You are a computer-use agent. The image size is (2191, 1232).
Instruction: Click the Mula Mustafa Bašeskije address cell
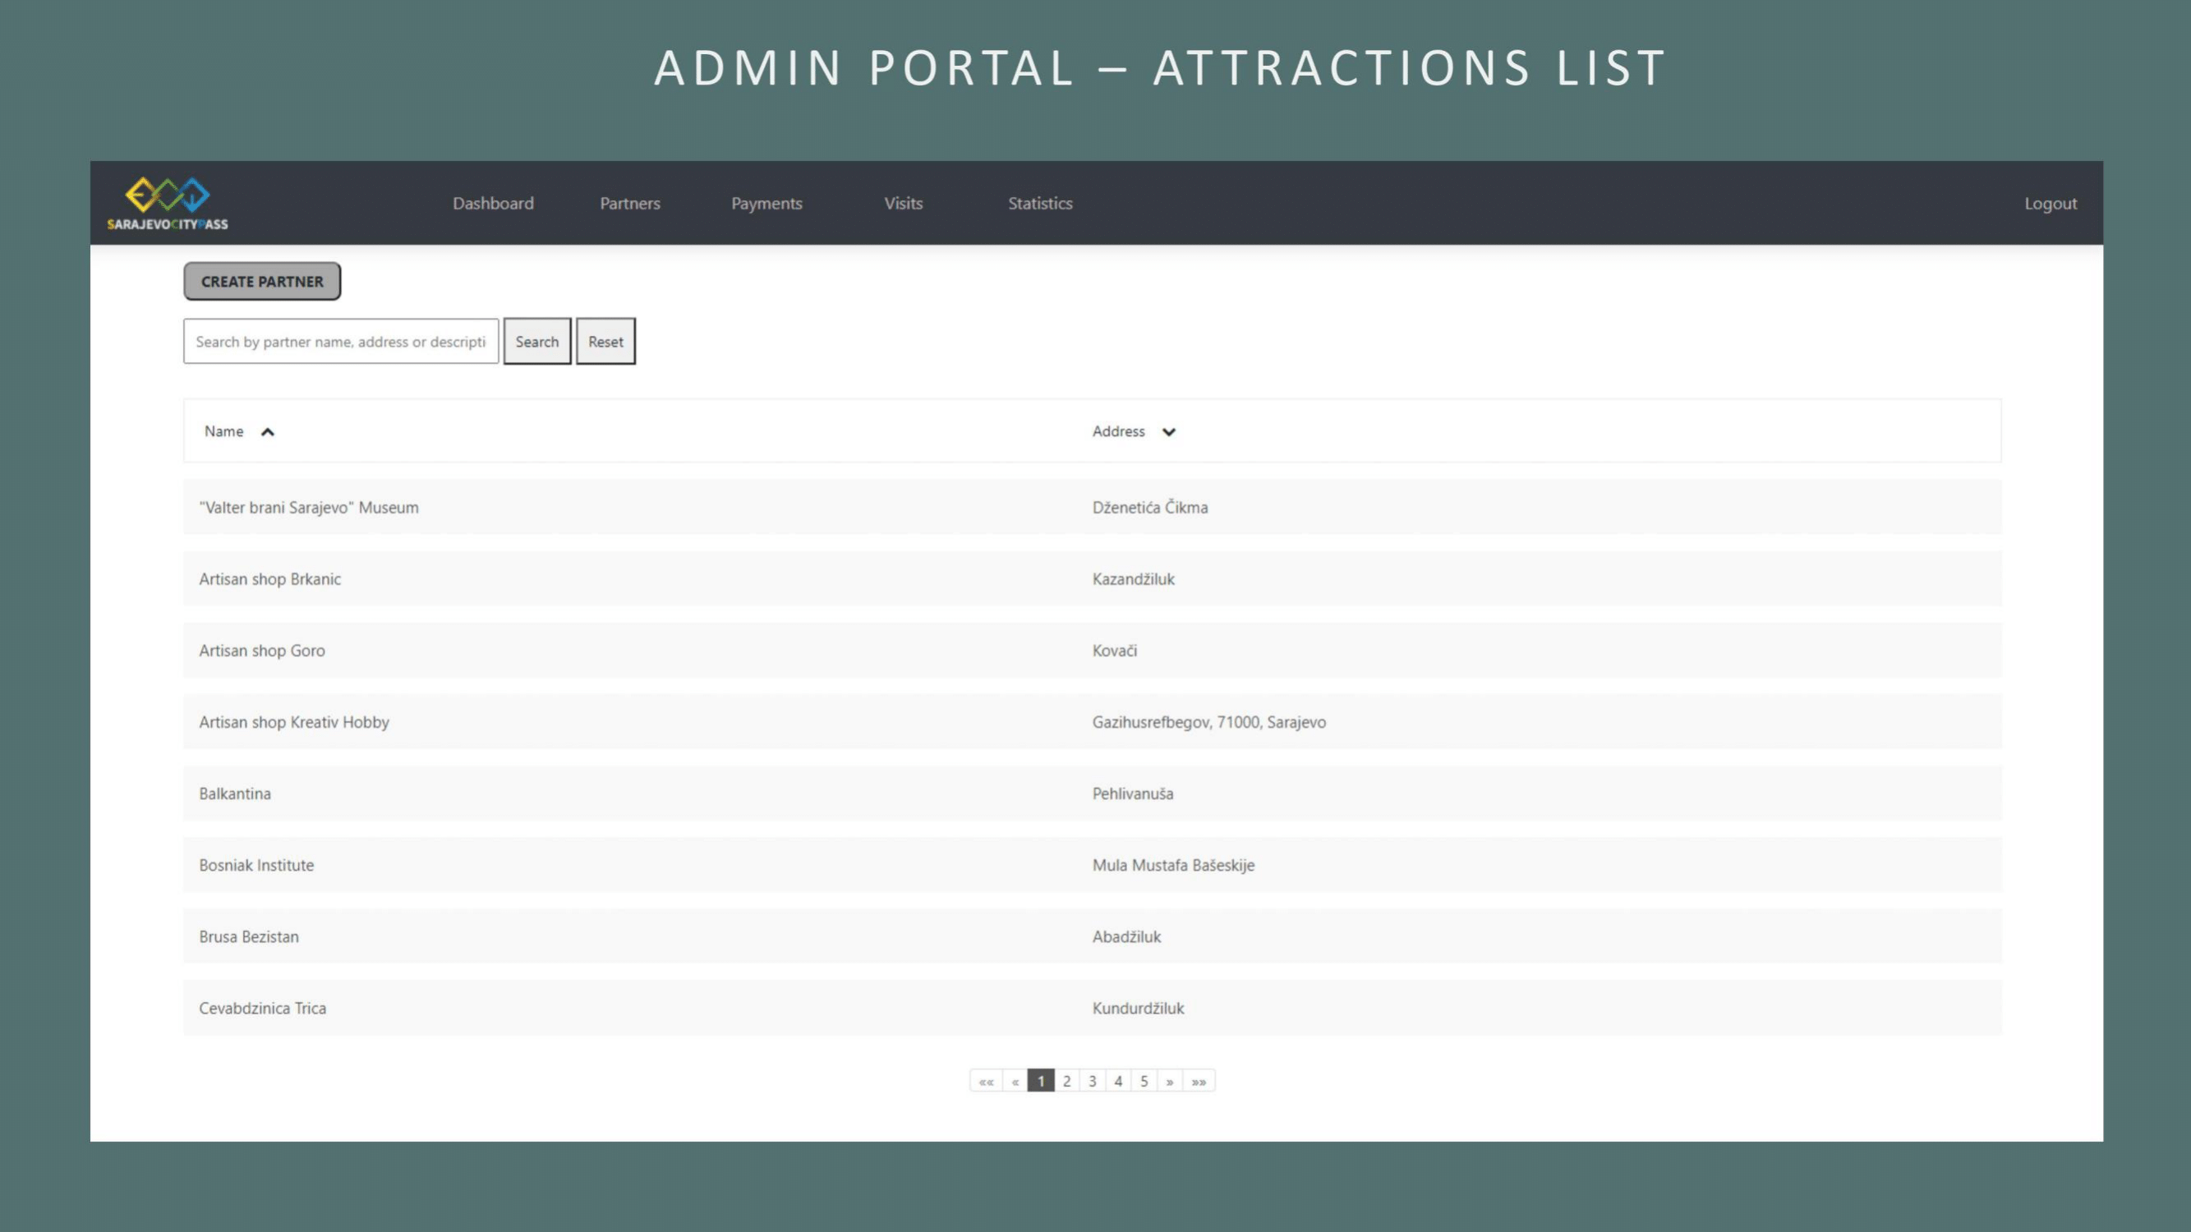coord(1173,865)
